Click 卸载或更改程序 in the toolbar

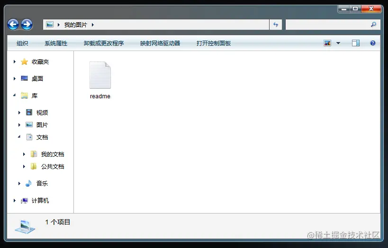click(x=104, y=43)
